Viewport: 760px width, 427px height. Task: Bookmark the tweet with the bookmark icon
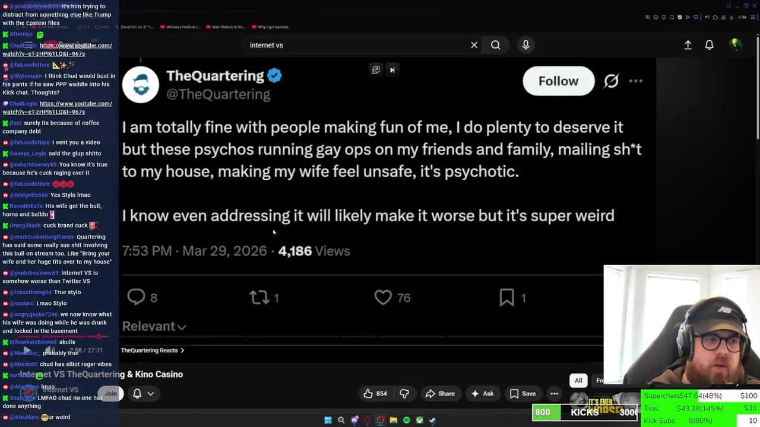pyautogui.click(x=506, y=297)
